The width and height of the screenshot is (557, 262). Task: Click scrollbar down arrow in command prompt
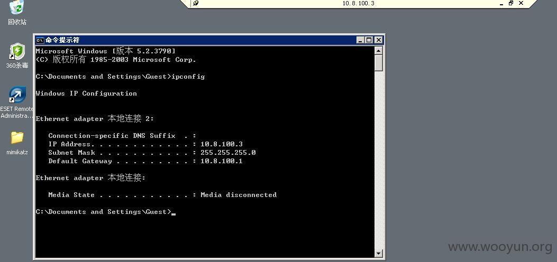click(379, 253)
